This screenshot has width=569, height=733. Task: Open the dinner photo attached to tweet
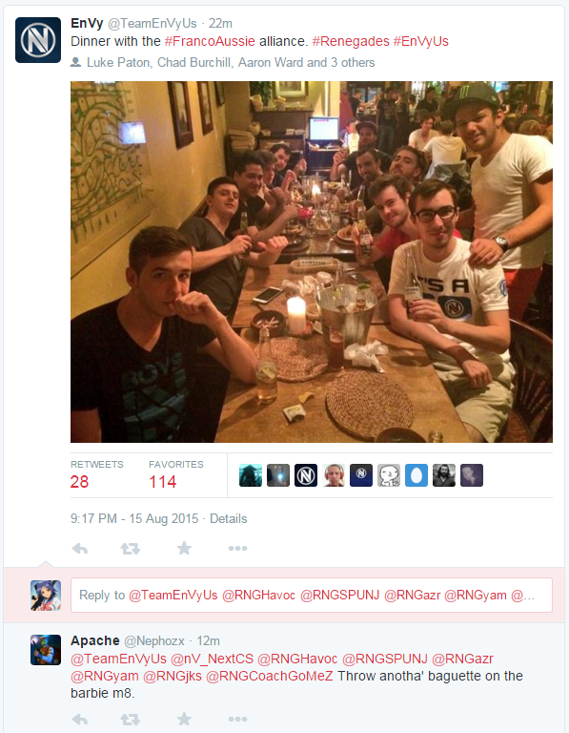312,262
